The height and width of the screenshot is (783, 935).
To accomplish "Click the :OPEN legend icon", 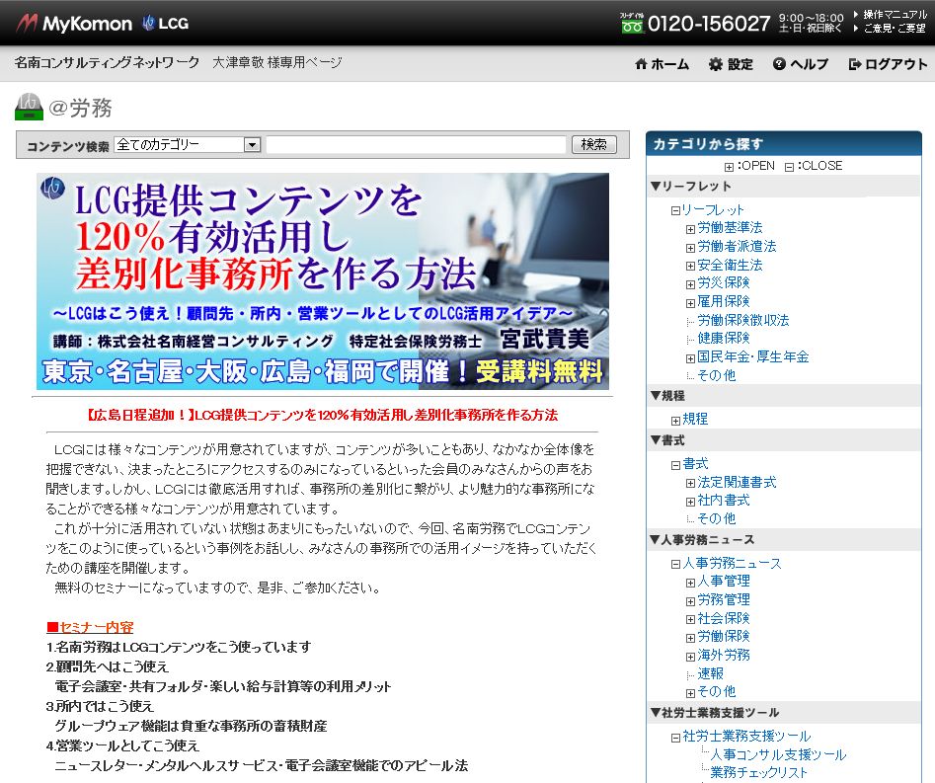I will [729, 167].
